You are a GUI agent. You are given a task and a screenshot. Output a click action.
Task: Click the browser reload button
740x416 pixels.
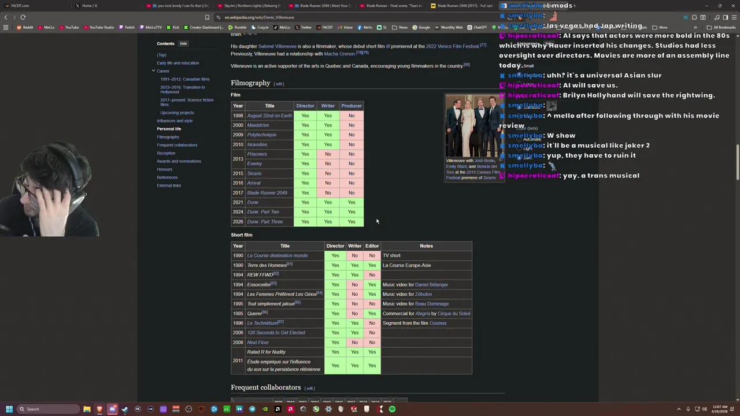[23, 17]
